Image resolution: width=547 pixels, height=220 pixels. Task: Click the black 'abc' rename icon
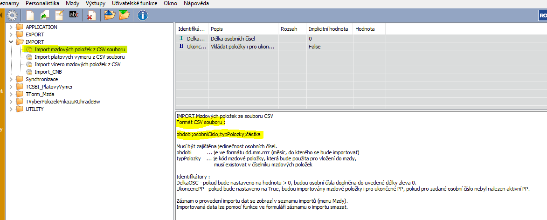(74, 15)
